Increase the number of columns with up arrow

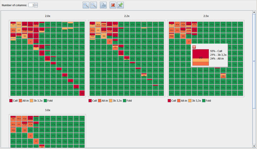tap(36, 4)
